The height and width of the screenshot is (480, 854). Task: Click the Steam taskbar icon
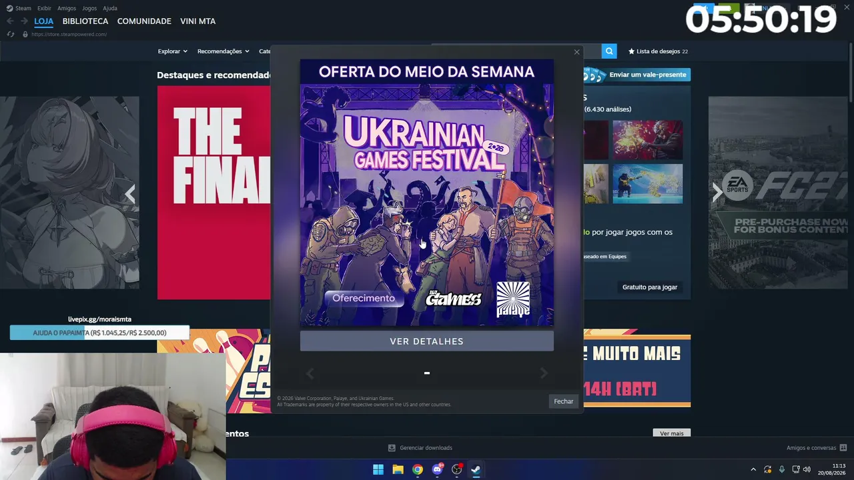point(476,469)
